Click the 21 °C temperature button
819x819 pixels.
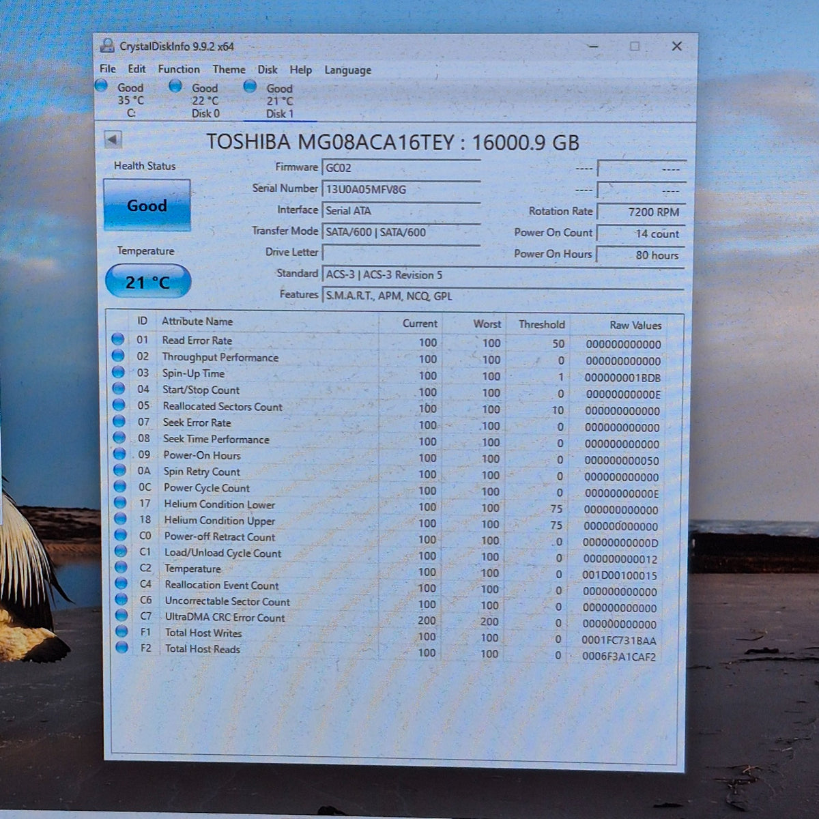click(x=148, y=281)
